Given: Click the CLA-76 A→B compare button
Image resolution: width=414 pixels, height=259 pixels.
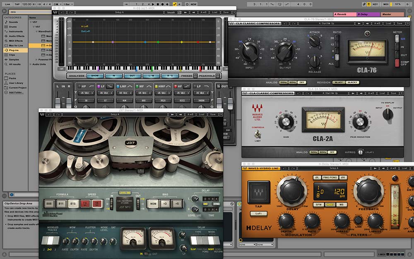Looking at the screenshot, I should (x=377, y=24).
